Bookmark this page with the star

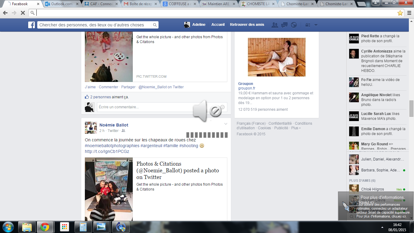400,13
